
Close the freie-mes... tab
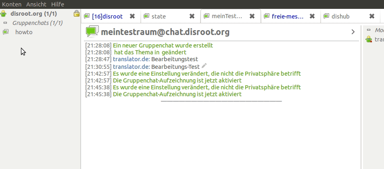point(312,16)
